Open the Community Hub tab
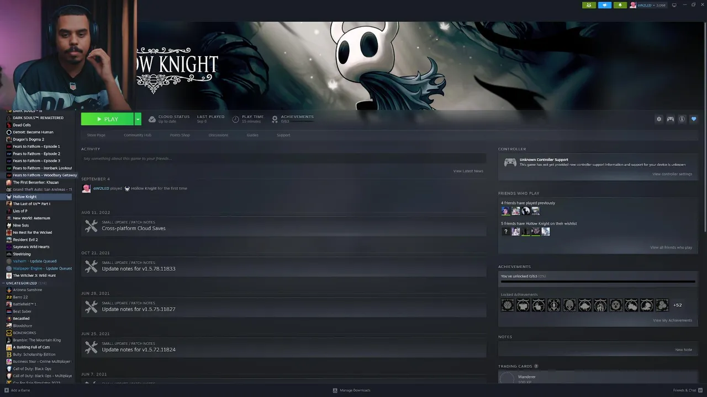Image resolution: width=707 pixels, height=397 pixels. (138, 135)
